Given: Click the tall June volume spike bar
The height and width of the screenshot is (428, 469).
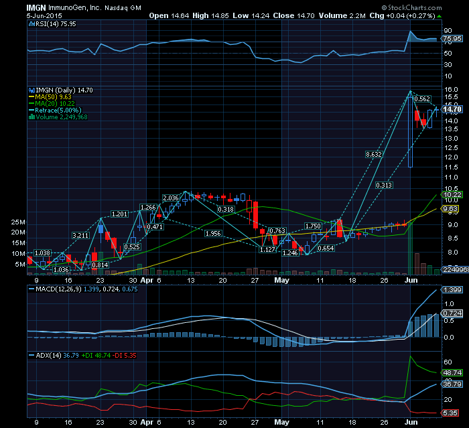Looking at the screenshot, I should tap(410, 248).
